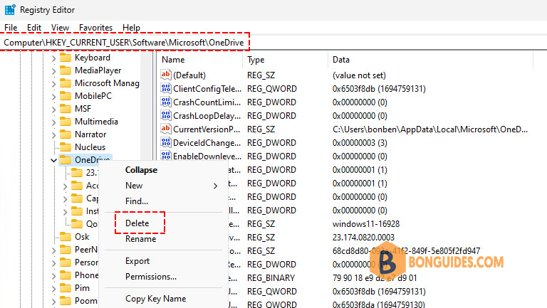Screen dimensions: 547x308
Task: Choose Rename in the context menu
Action: (140, 239)
